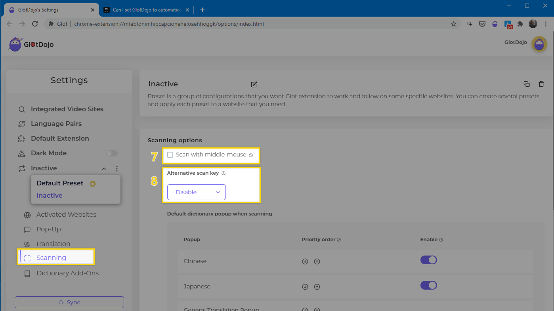
Task: Click the edit preset name pencil icon
Action: (x=254, y=84)
